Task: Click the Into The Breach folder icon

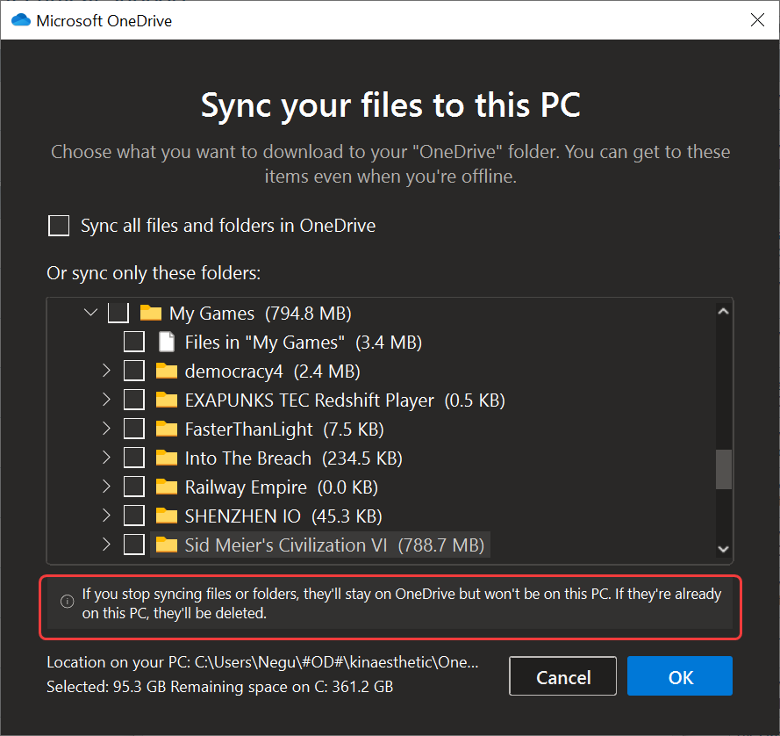Action: [x=167, y=458]
